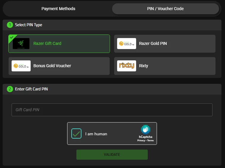Open the hCaptcha Privacy link
This screenshot has height=168, width=225.
point(141,140)
